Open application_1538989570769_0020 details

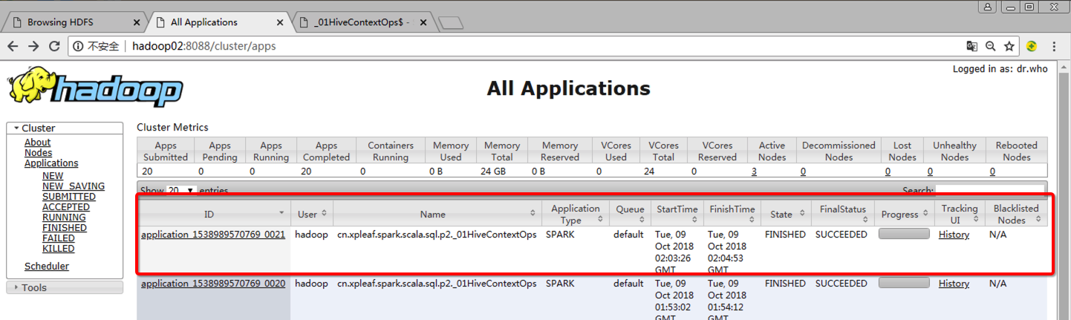(x=213, y=284)
